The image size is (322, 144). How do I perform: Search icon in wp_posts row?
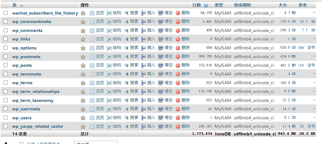pos(126,66)
